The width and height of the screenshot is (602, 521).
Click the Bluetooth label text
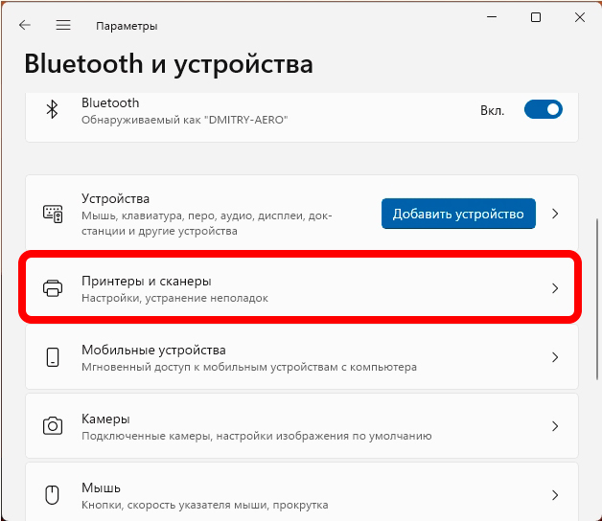(110, 102)
